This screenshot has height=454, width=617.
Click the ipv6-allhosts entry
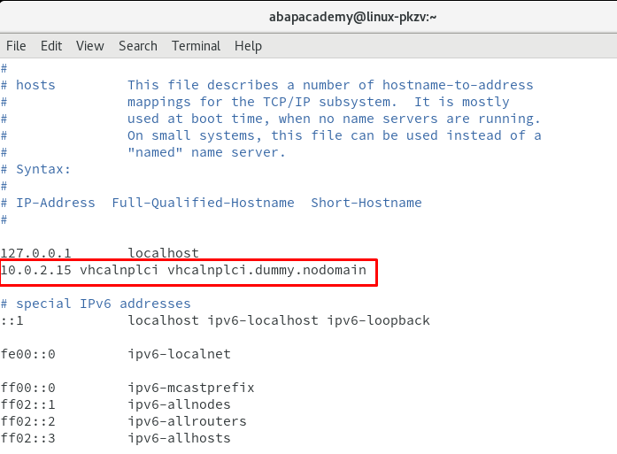[180, 438]
